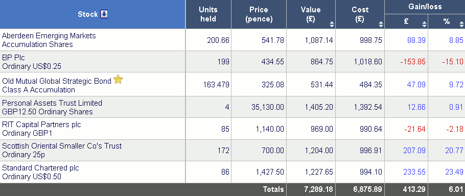Open Aberdeen Emerging Markets stock
The image size is (465, 196).
49,40
